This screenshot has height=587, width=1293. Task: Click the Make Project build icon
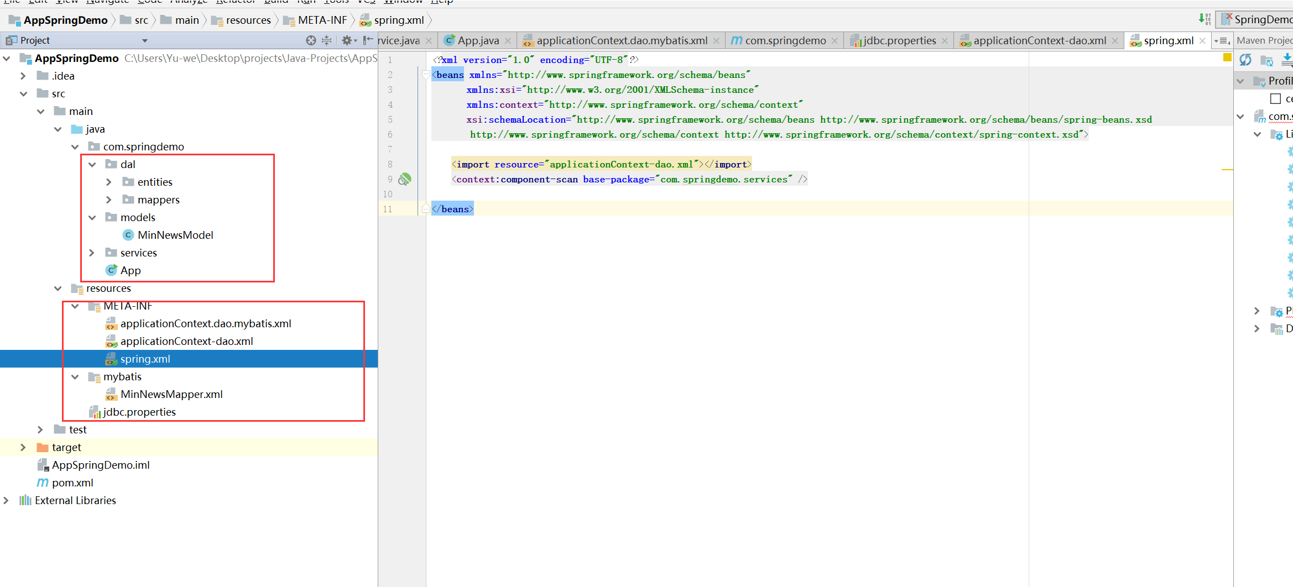click(1205, 19)
